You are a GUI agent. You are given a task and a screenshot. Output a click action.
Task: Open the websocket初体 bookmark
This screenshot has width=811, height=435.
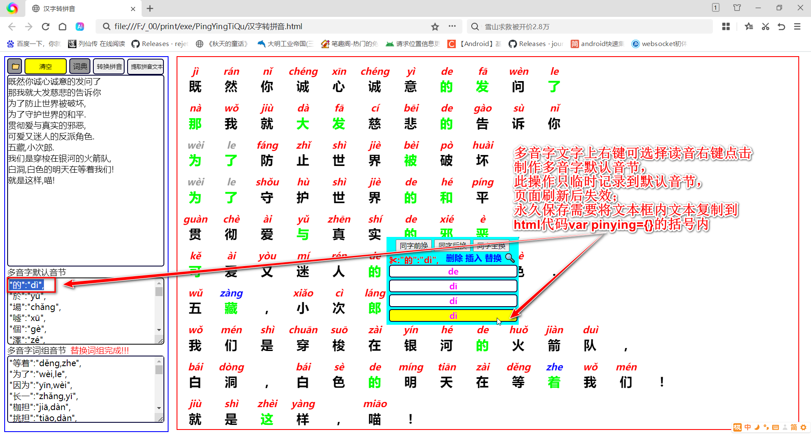click(659, 43)
